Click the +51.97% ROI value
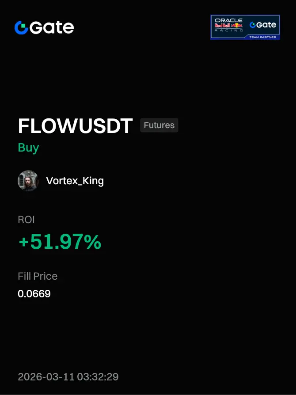 (x=60, y=242)
